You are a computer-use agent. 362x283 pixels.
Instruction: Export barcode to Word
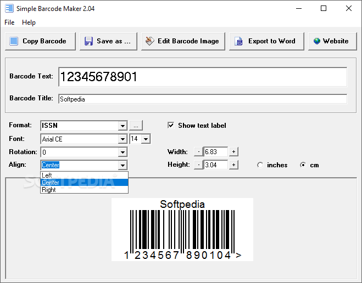pyautogui.click(x=266, y=41)
